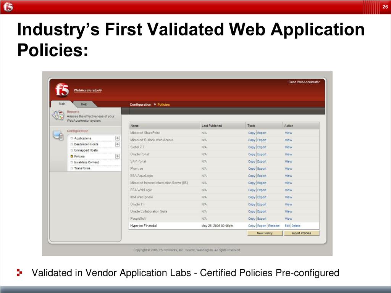Copy the Microsoft Outlook Web Access policy
The height and width of the screenshot is (293, 391).
[x=252, y=140]
